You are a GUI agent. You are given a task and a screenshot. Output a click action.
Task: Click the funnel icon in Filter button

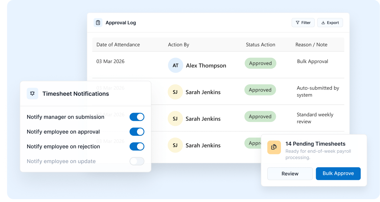297,23
